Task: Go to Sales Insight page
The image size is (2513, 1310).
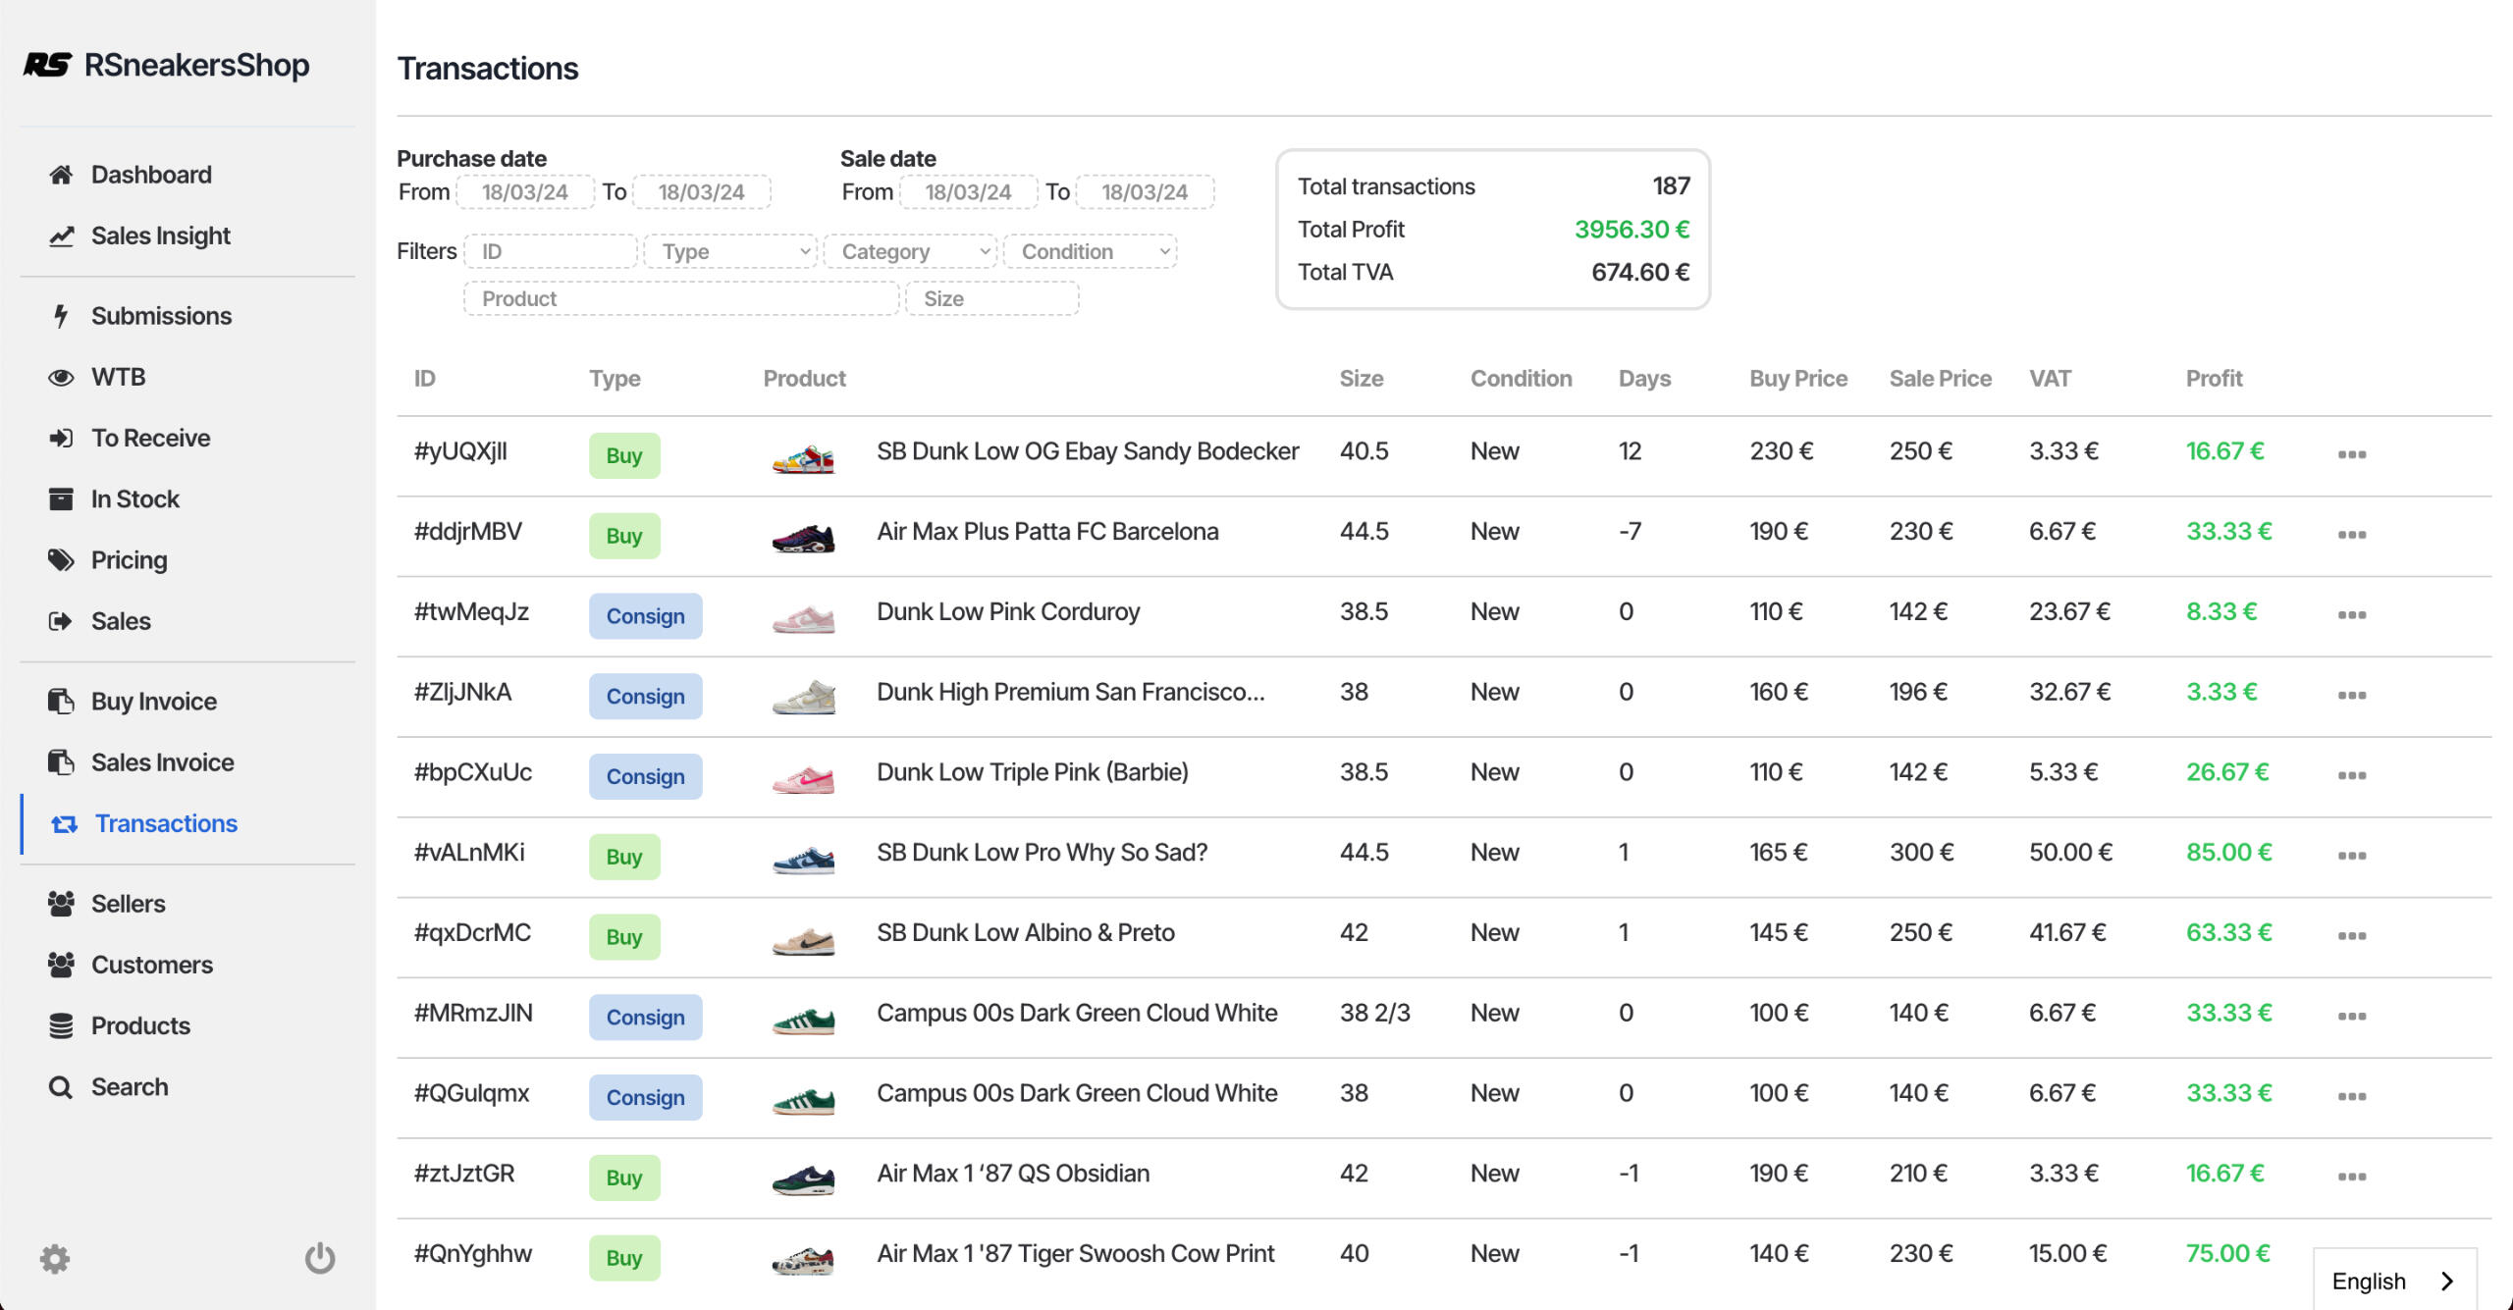Action: (160, 236)
